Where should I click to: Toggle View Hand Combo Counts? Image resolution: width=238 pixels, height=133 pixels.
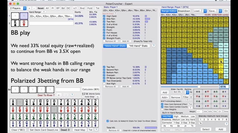click(162, 107)
